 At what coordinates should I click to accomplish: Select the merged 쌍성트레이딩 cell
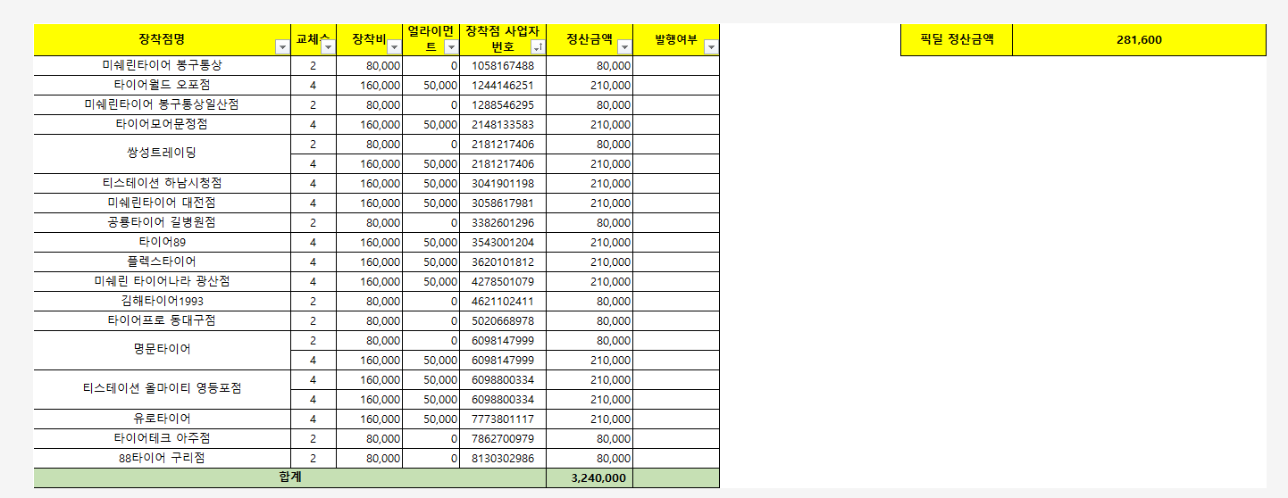162,154
